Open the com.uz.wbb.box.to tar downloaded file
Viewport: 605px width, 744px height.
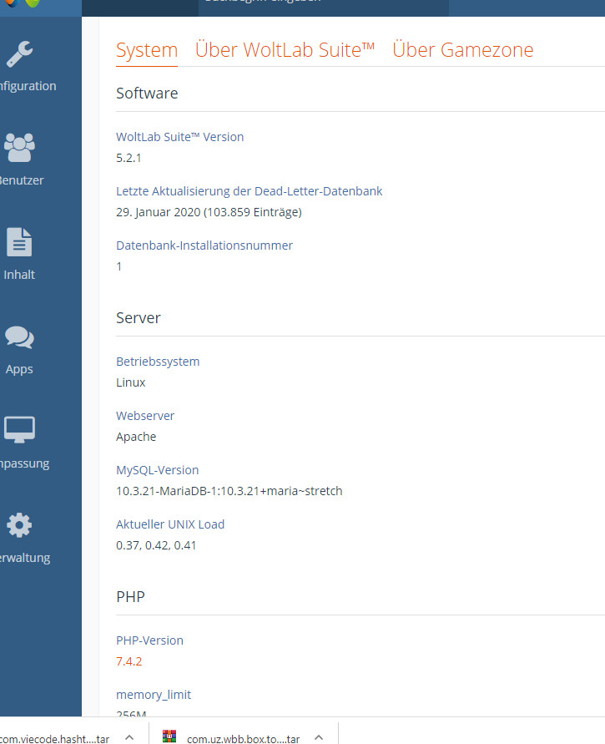242,739
